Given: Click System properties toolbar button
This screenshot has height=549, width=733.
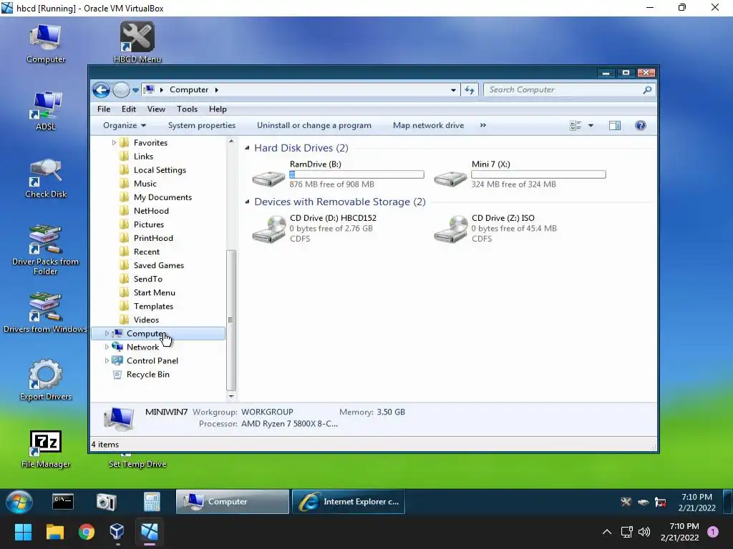Looking at the screenshot, I should click(202, 125).
